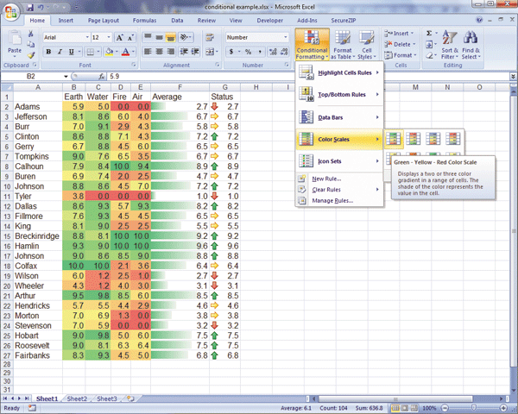Click the Paste icon in Clipboard group
The image size is (518, 414).
pyautogui.click(x=14, y=43)
